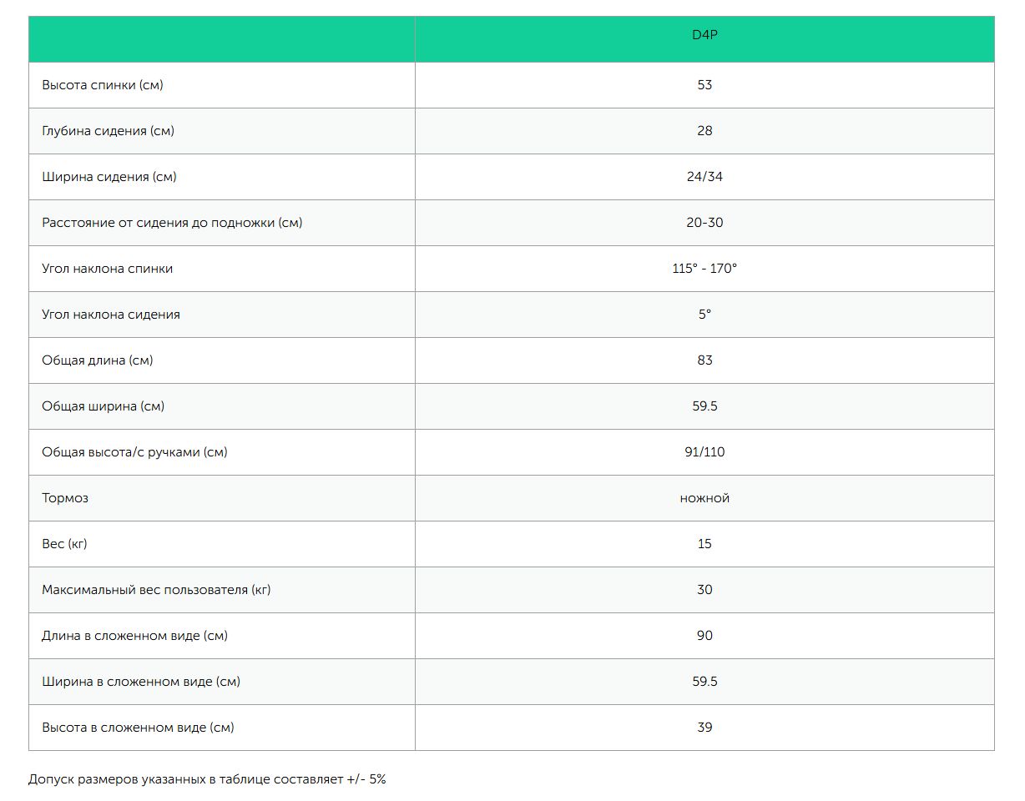Select 'Ширина в сложенном виде (см)' label
1025x801 pixels.
pyautogui.click(x=141, y=682)
